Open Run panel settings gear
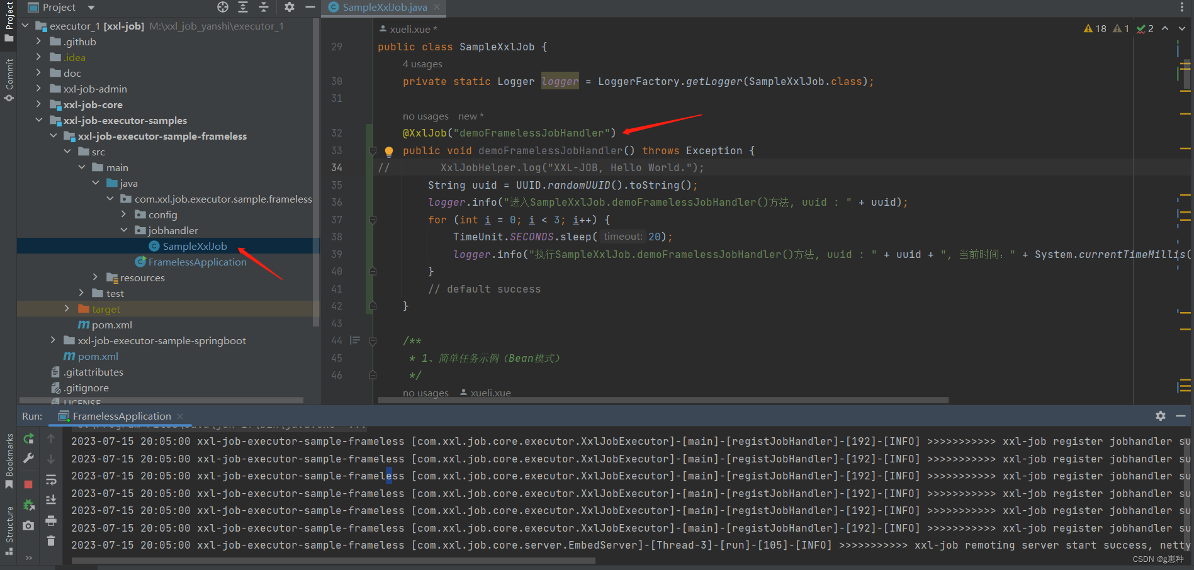The image size is (1194, 570). (x=1161, y=416)
